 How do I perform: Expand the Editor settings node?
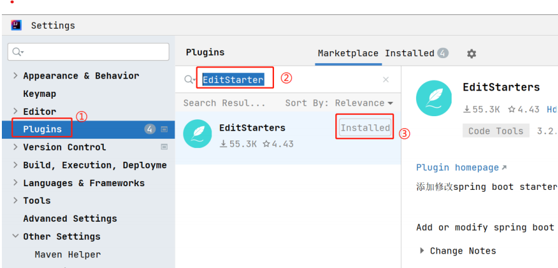point(15,111)
